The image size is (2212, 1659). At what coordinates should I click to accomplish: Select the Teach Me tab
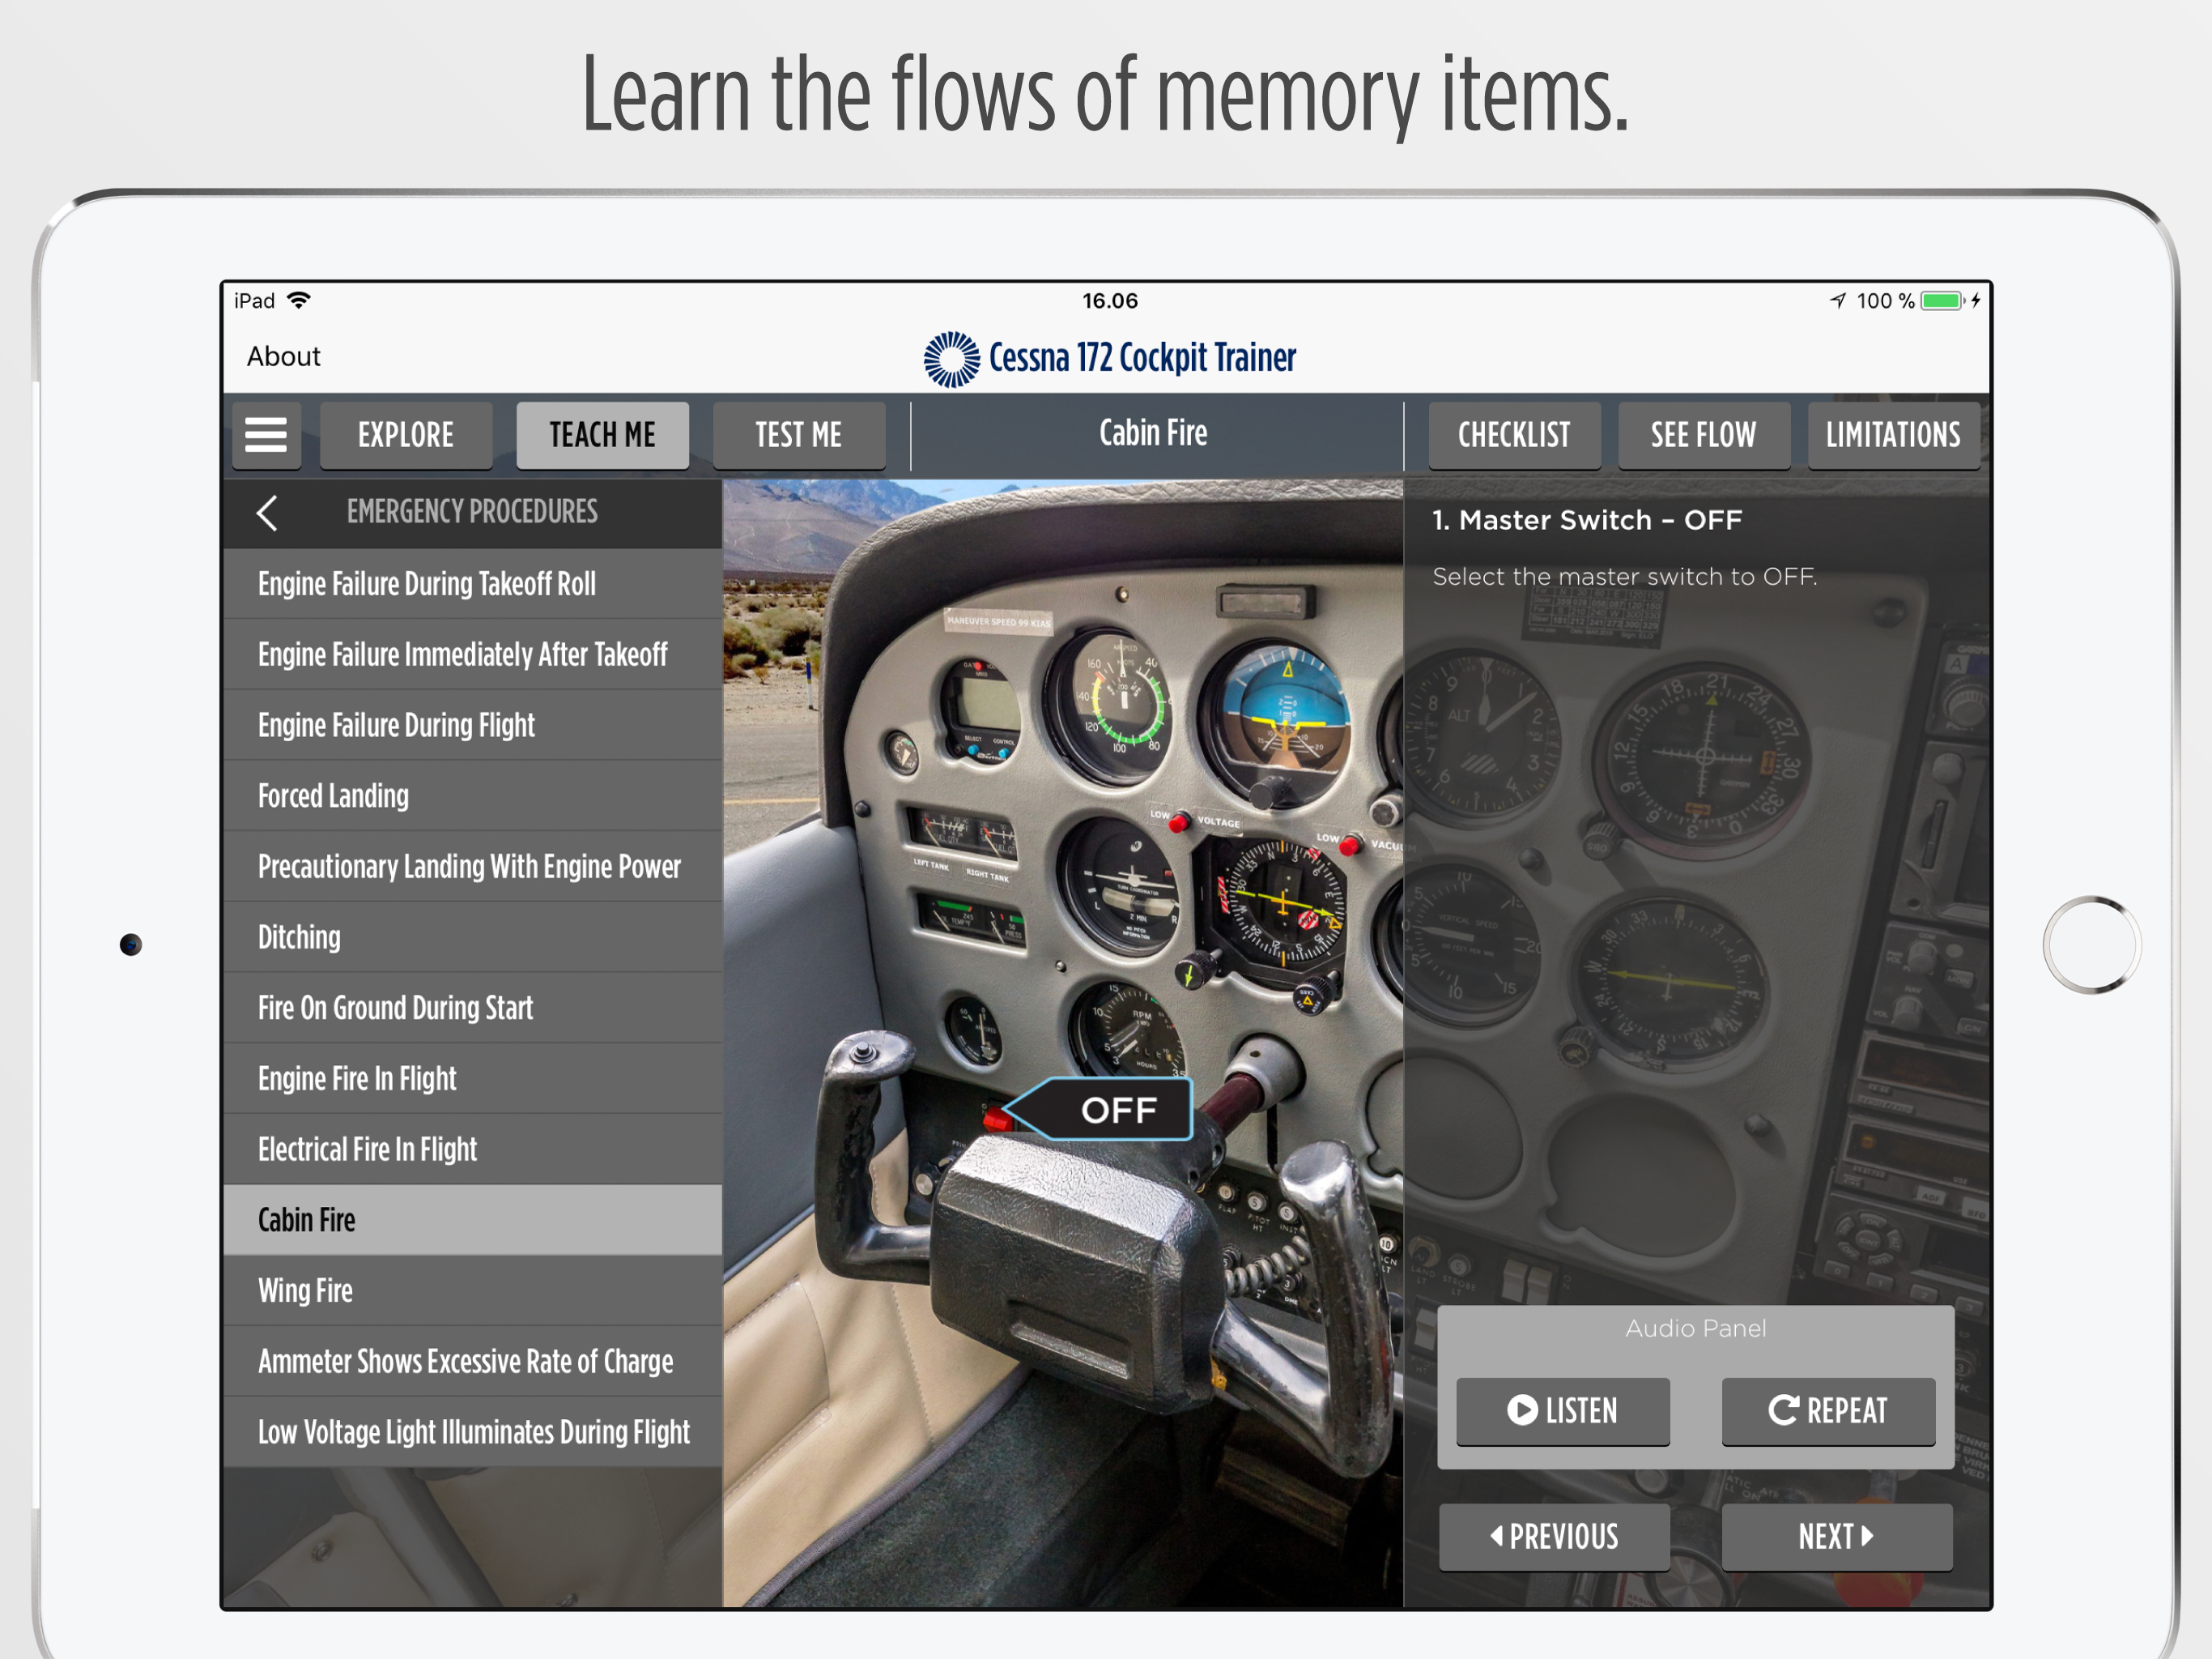tap(602, 435)
